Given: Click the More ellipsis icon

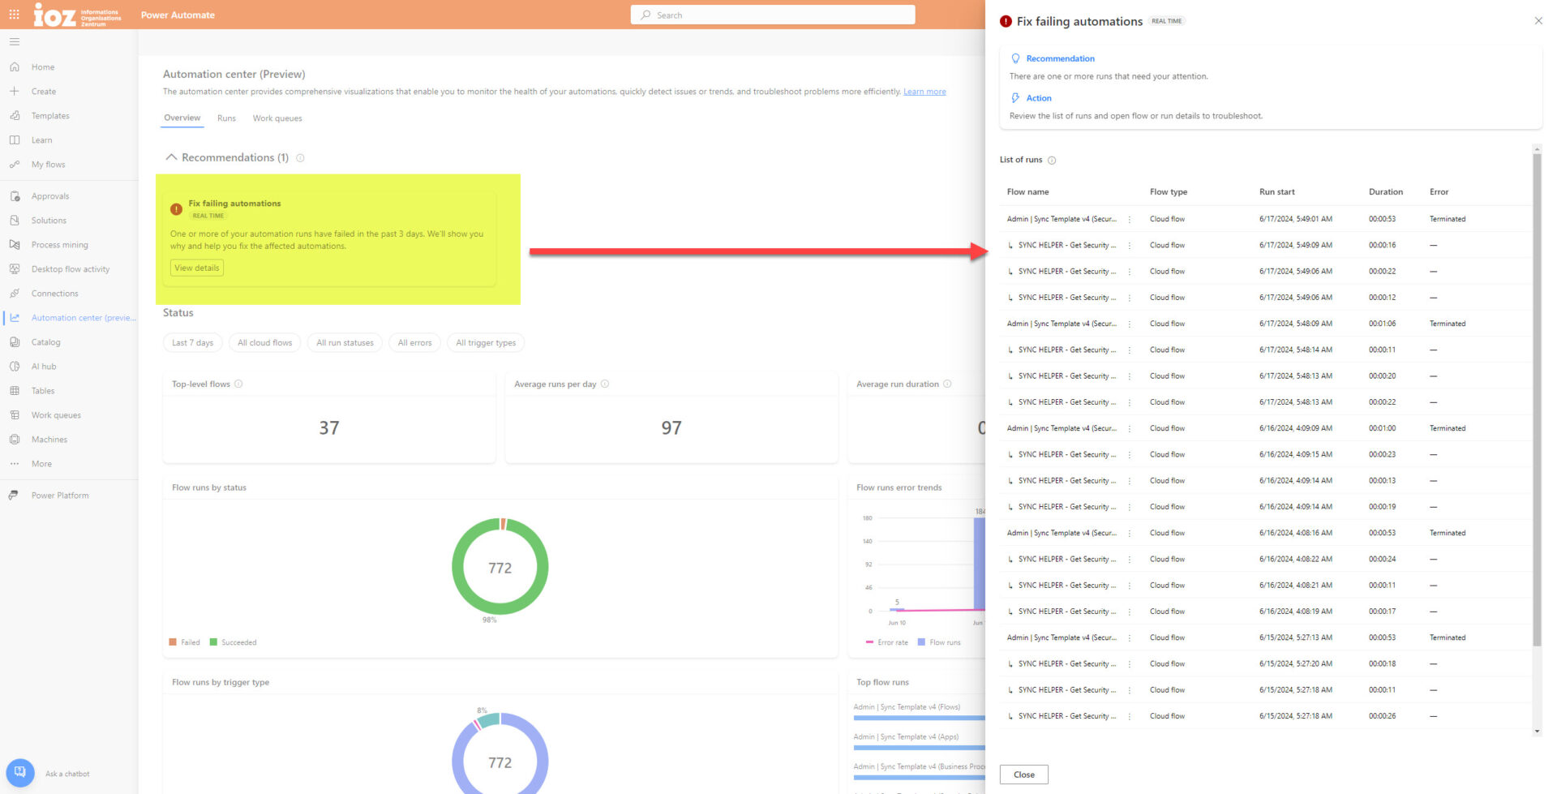Looking at the screenshot, I should click(15, 464).
